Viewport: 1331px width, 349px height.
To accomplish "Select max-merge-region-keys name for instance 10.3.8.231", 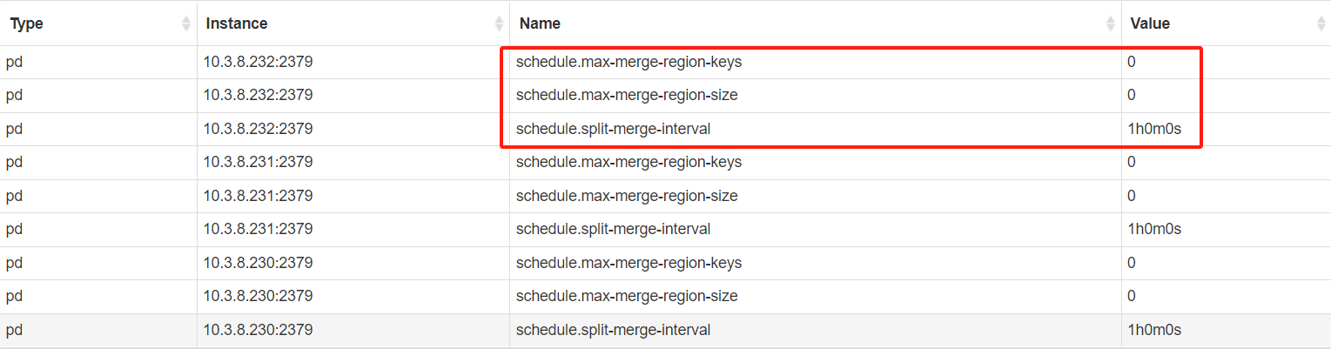I will 629,162.
